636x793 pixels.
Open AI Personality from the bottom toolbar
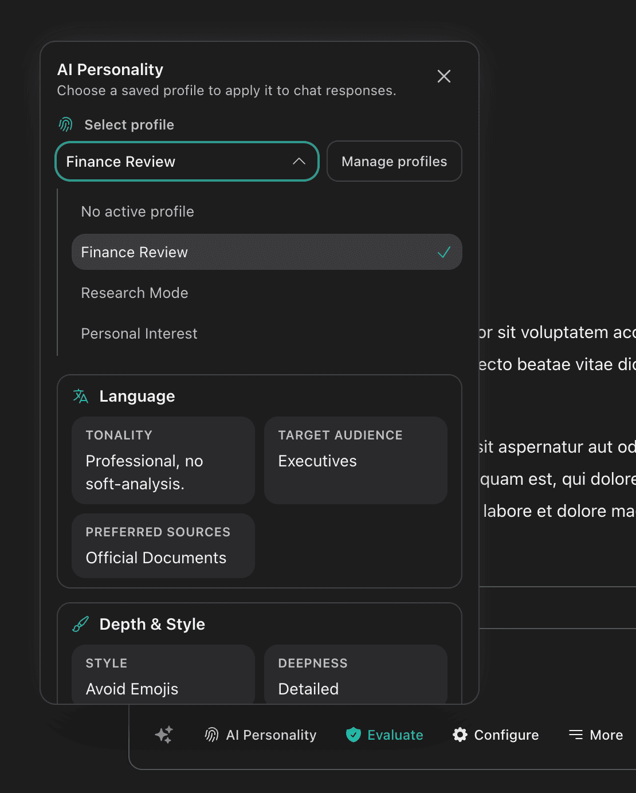261,735
